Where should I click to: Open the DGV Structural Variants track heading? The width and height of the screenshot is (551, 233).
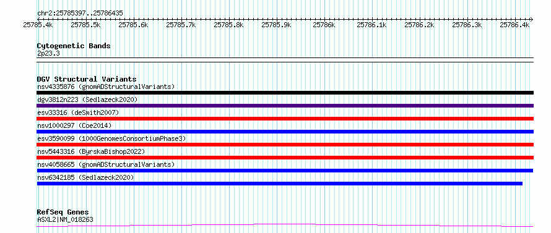pyautogui.click(x=87, y=79)
